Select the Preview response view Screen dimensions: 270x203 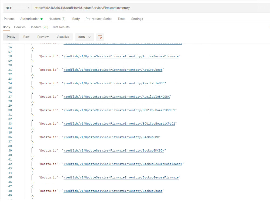[x=43, y=37]
